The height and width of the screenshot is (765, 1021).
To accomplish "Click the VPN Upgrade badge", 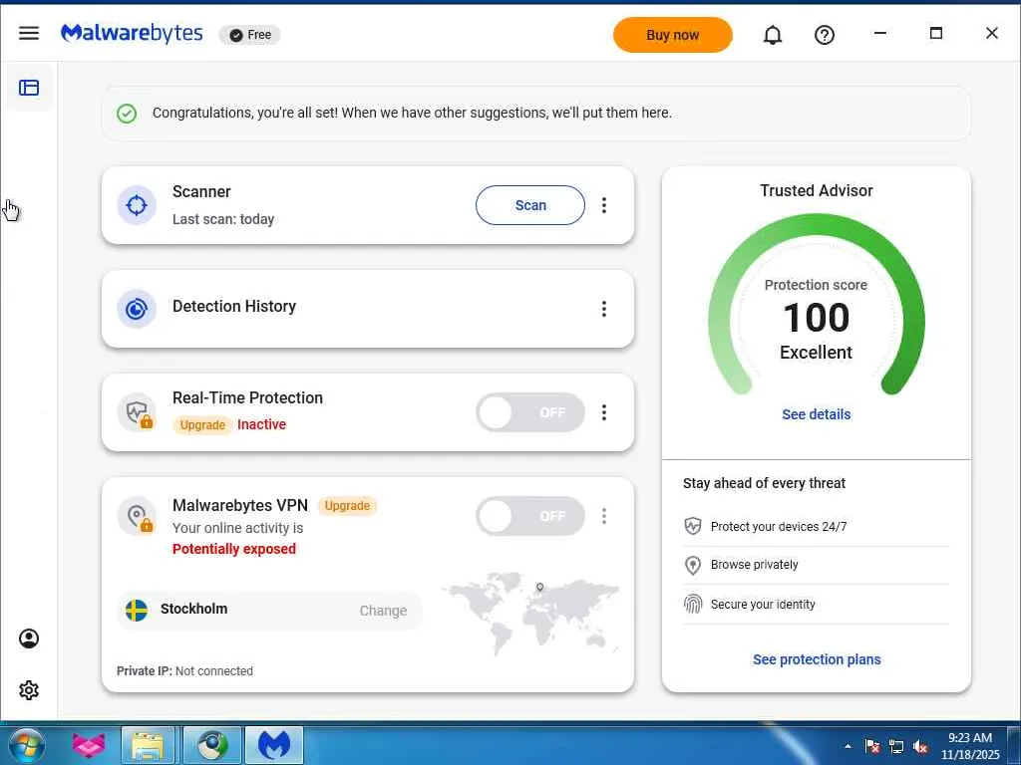I will tap(347, 505).
